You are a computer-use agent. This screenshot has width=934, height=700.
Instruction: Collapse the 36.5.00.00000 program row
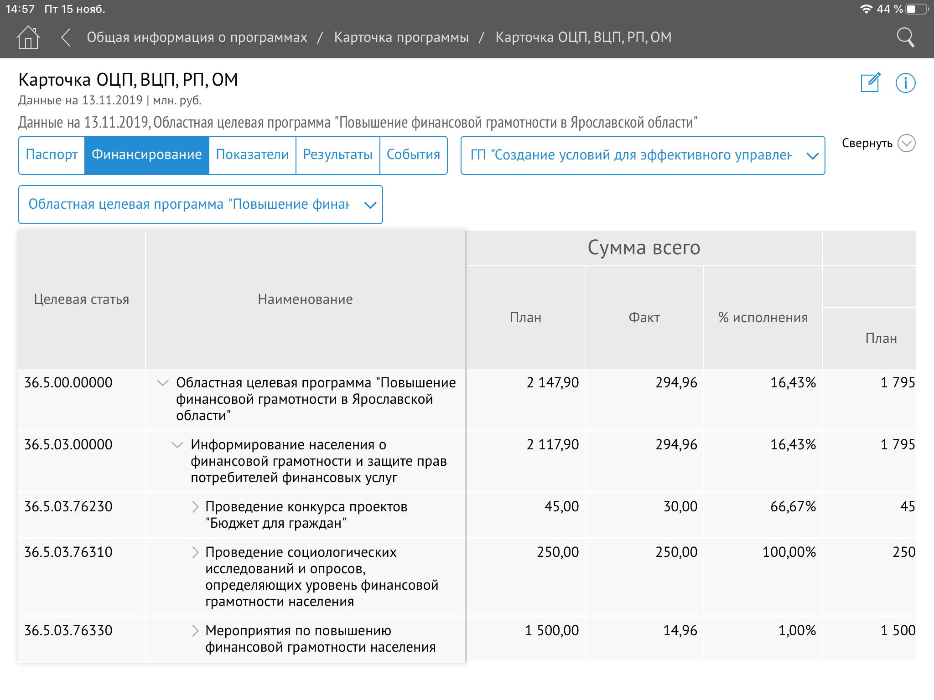[162, 383]
